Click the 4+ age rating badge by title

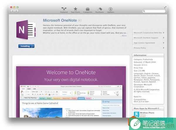click(x=80, y=21)
